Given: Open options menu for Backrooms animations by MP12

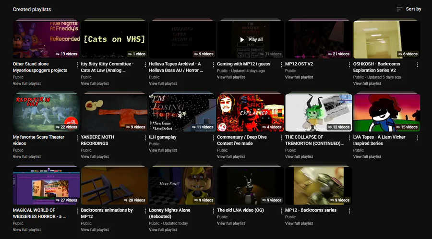Looking at the screenshot, I should click(x=145, y=211).
